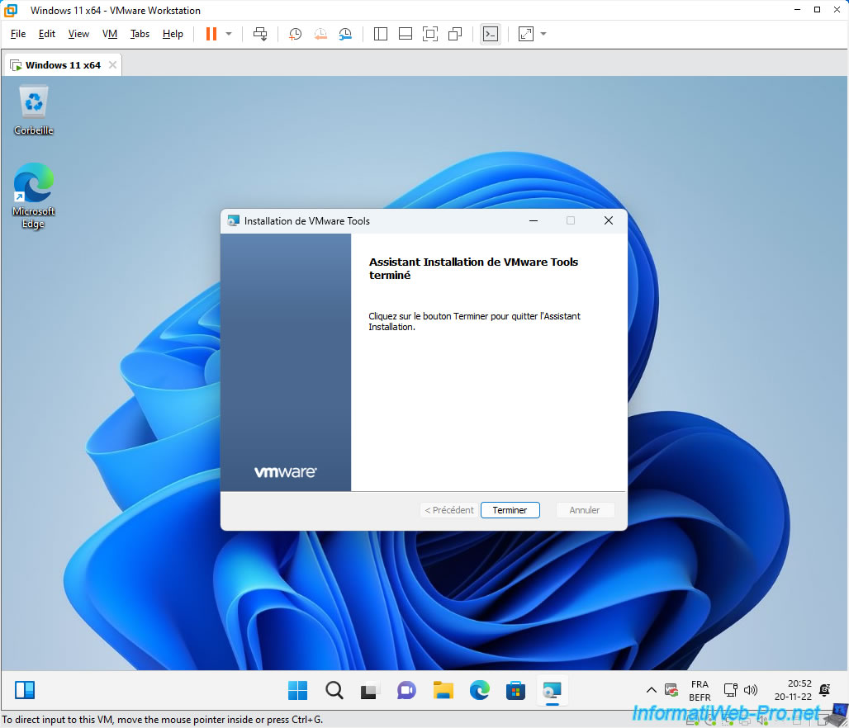Click the Windows Start button in taskbar
The width and height of the screenshot is (849, 728).
click(x=297, y=690)
